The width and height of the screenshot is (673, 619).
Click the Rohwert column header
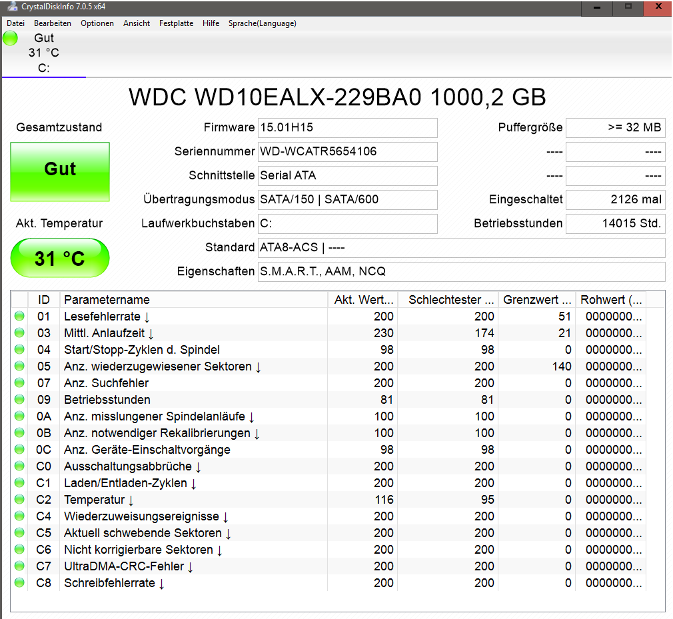coord(611,300)
